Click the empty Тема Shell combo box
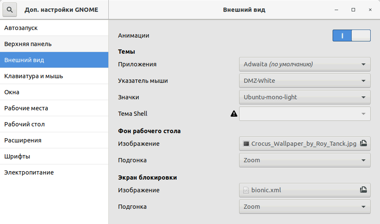 pyautogui.click(x=305, y=114)
